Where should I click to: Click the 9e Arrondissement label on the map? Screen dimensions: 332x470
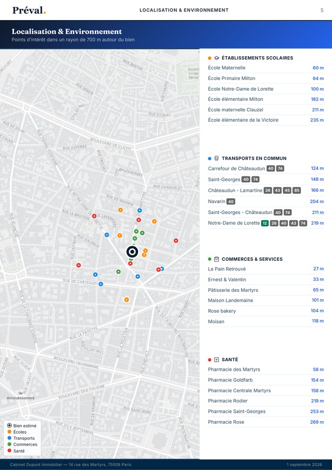pos(21,396)
